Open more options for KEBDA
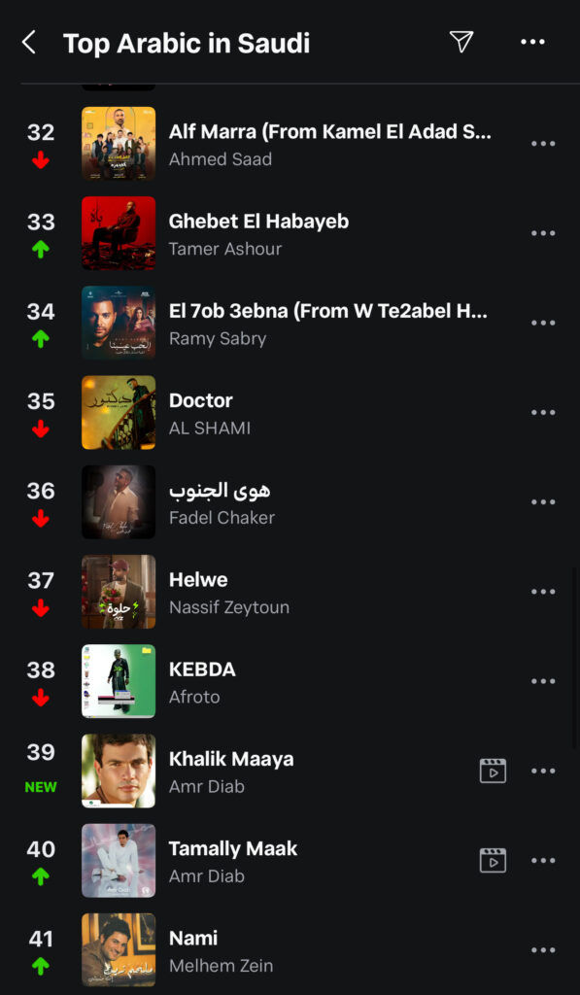 point(543,681)
